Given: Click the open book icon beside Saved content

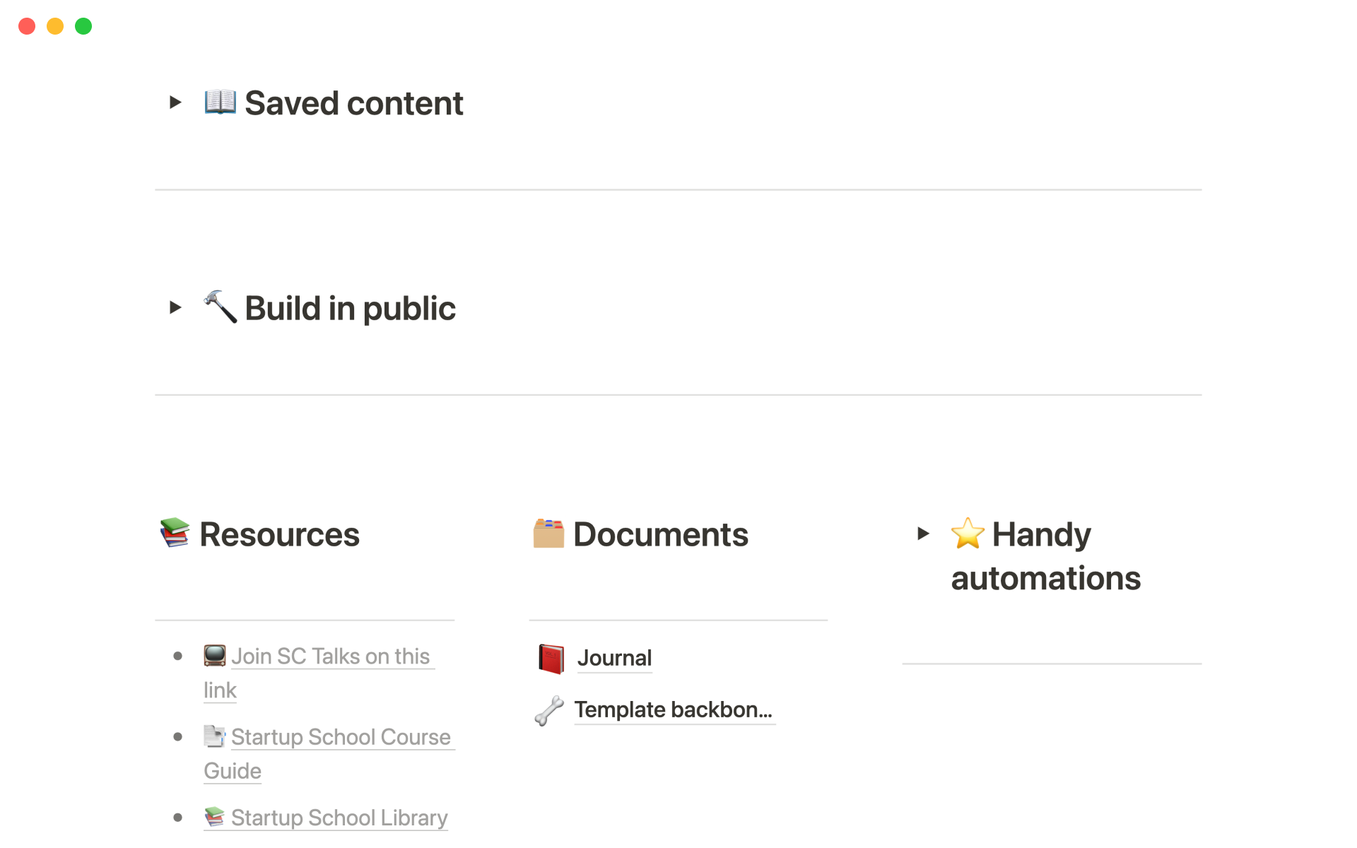Looking at the screenshot, I should (220, 102).
